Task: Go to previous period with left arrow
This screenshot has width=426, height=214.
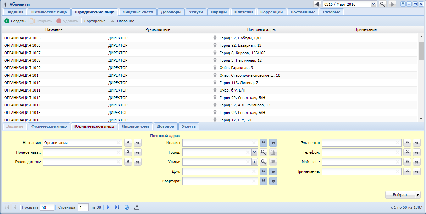Action: point(317,4)
